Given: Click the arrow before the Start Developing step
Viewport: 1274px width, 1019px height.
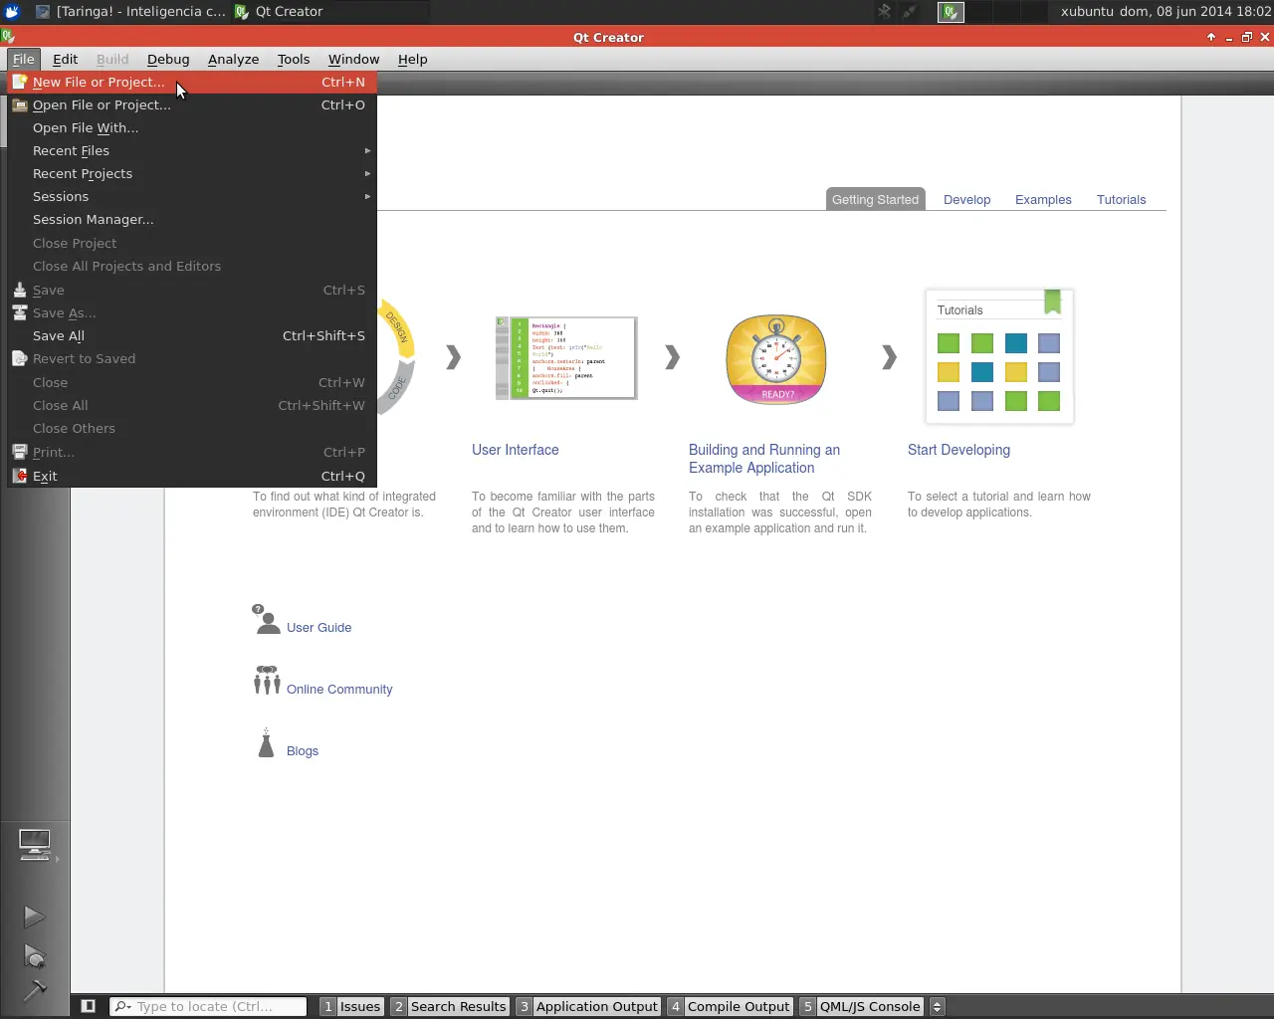Looking at the screenshot, I should coord(890,357).
